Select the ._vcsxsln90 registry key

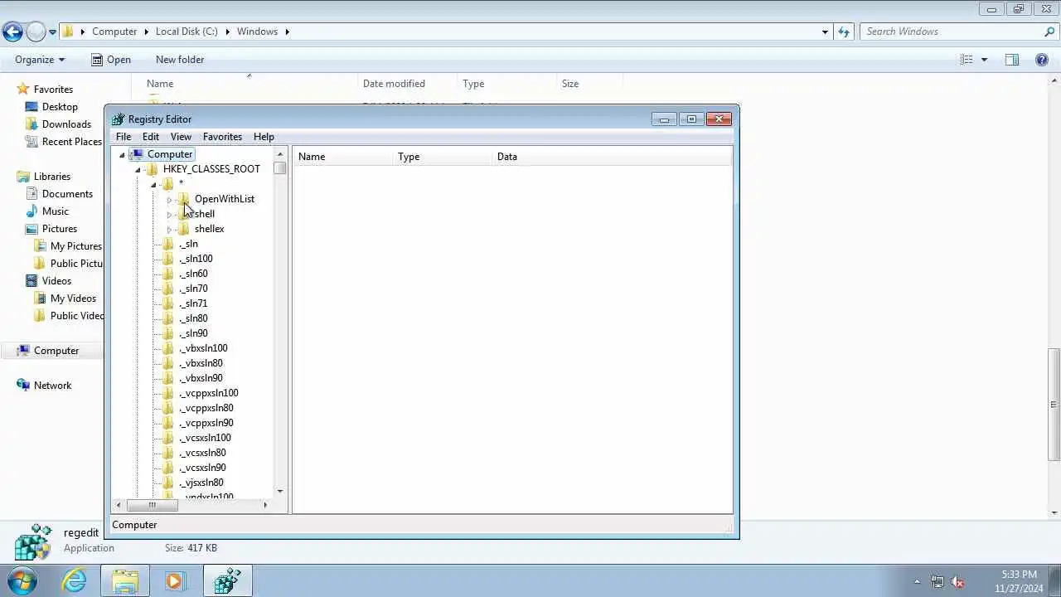(202, 468)
